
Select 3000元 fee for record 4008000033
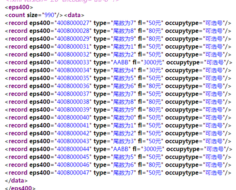pyautogui.click(x=152, y=62)
